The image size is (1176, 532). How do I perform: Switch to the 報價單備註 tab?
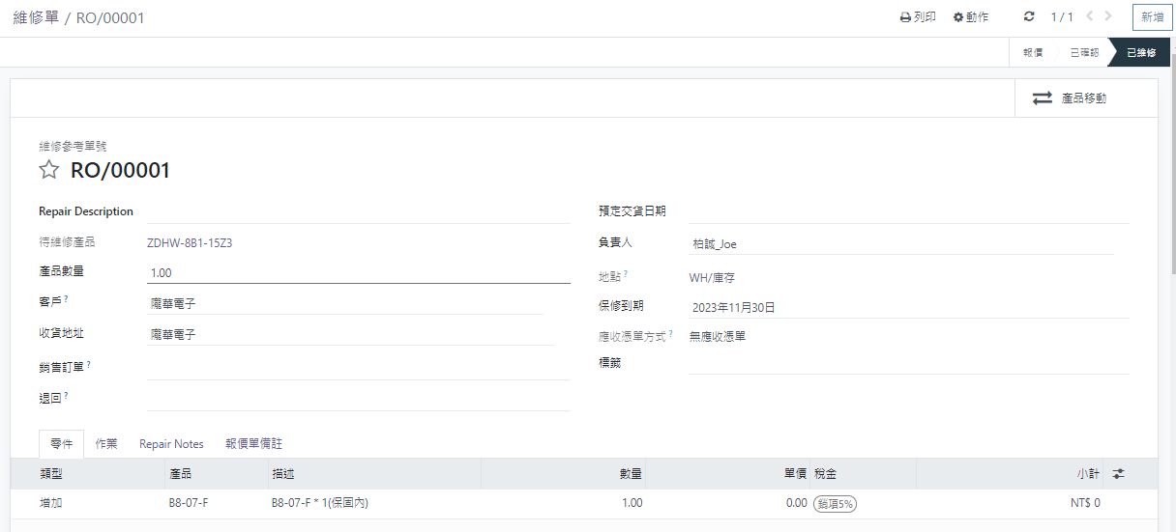[253, 444]
